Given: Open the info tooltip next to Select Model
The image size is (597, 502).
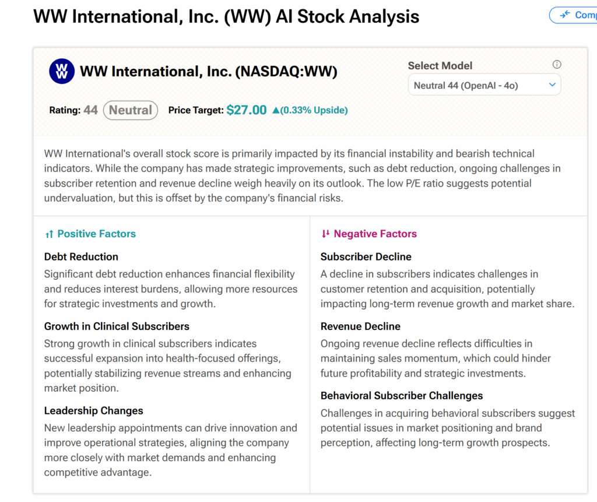Looking at the screenshot, I should [x=557, y=64].
